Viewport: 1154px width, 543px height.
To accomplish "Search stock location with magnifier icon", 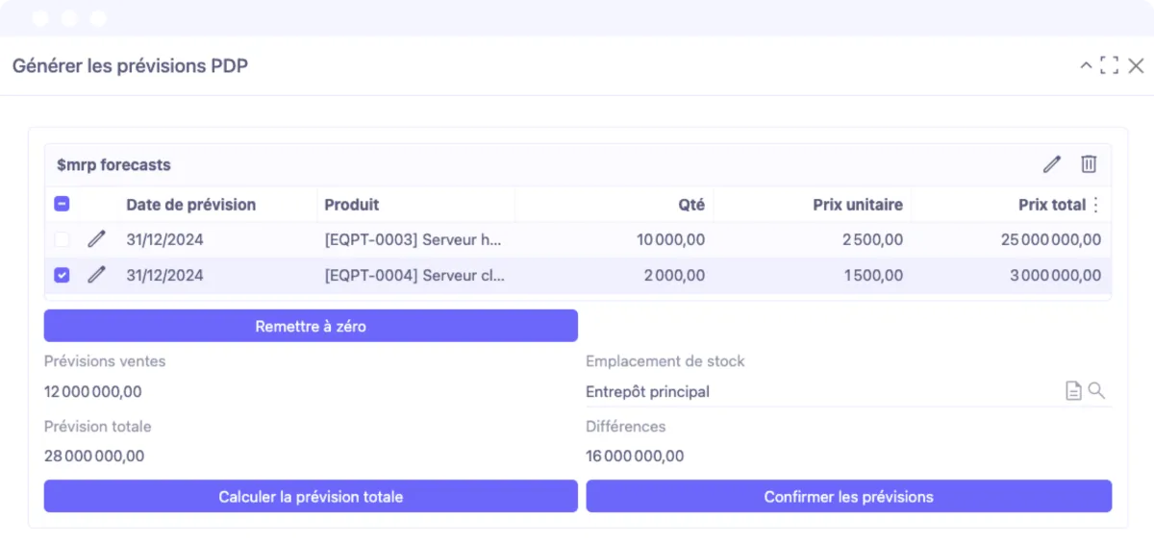I will tap(1096, 391).
